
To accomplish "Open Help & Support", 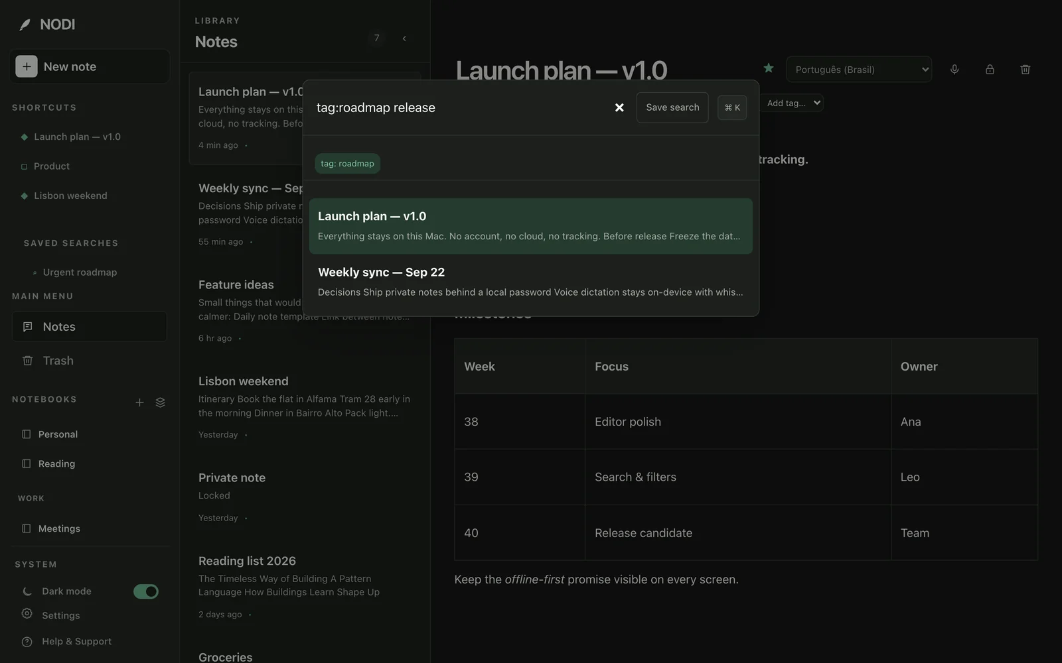I will tap(66, 641).
